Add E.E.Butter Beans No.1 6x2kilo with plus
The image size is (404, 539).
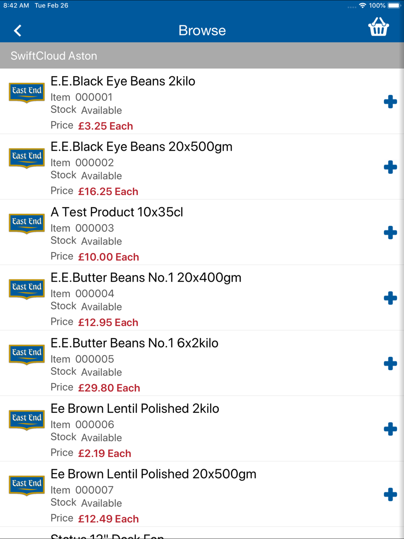point(390,364)
